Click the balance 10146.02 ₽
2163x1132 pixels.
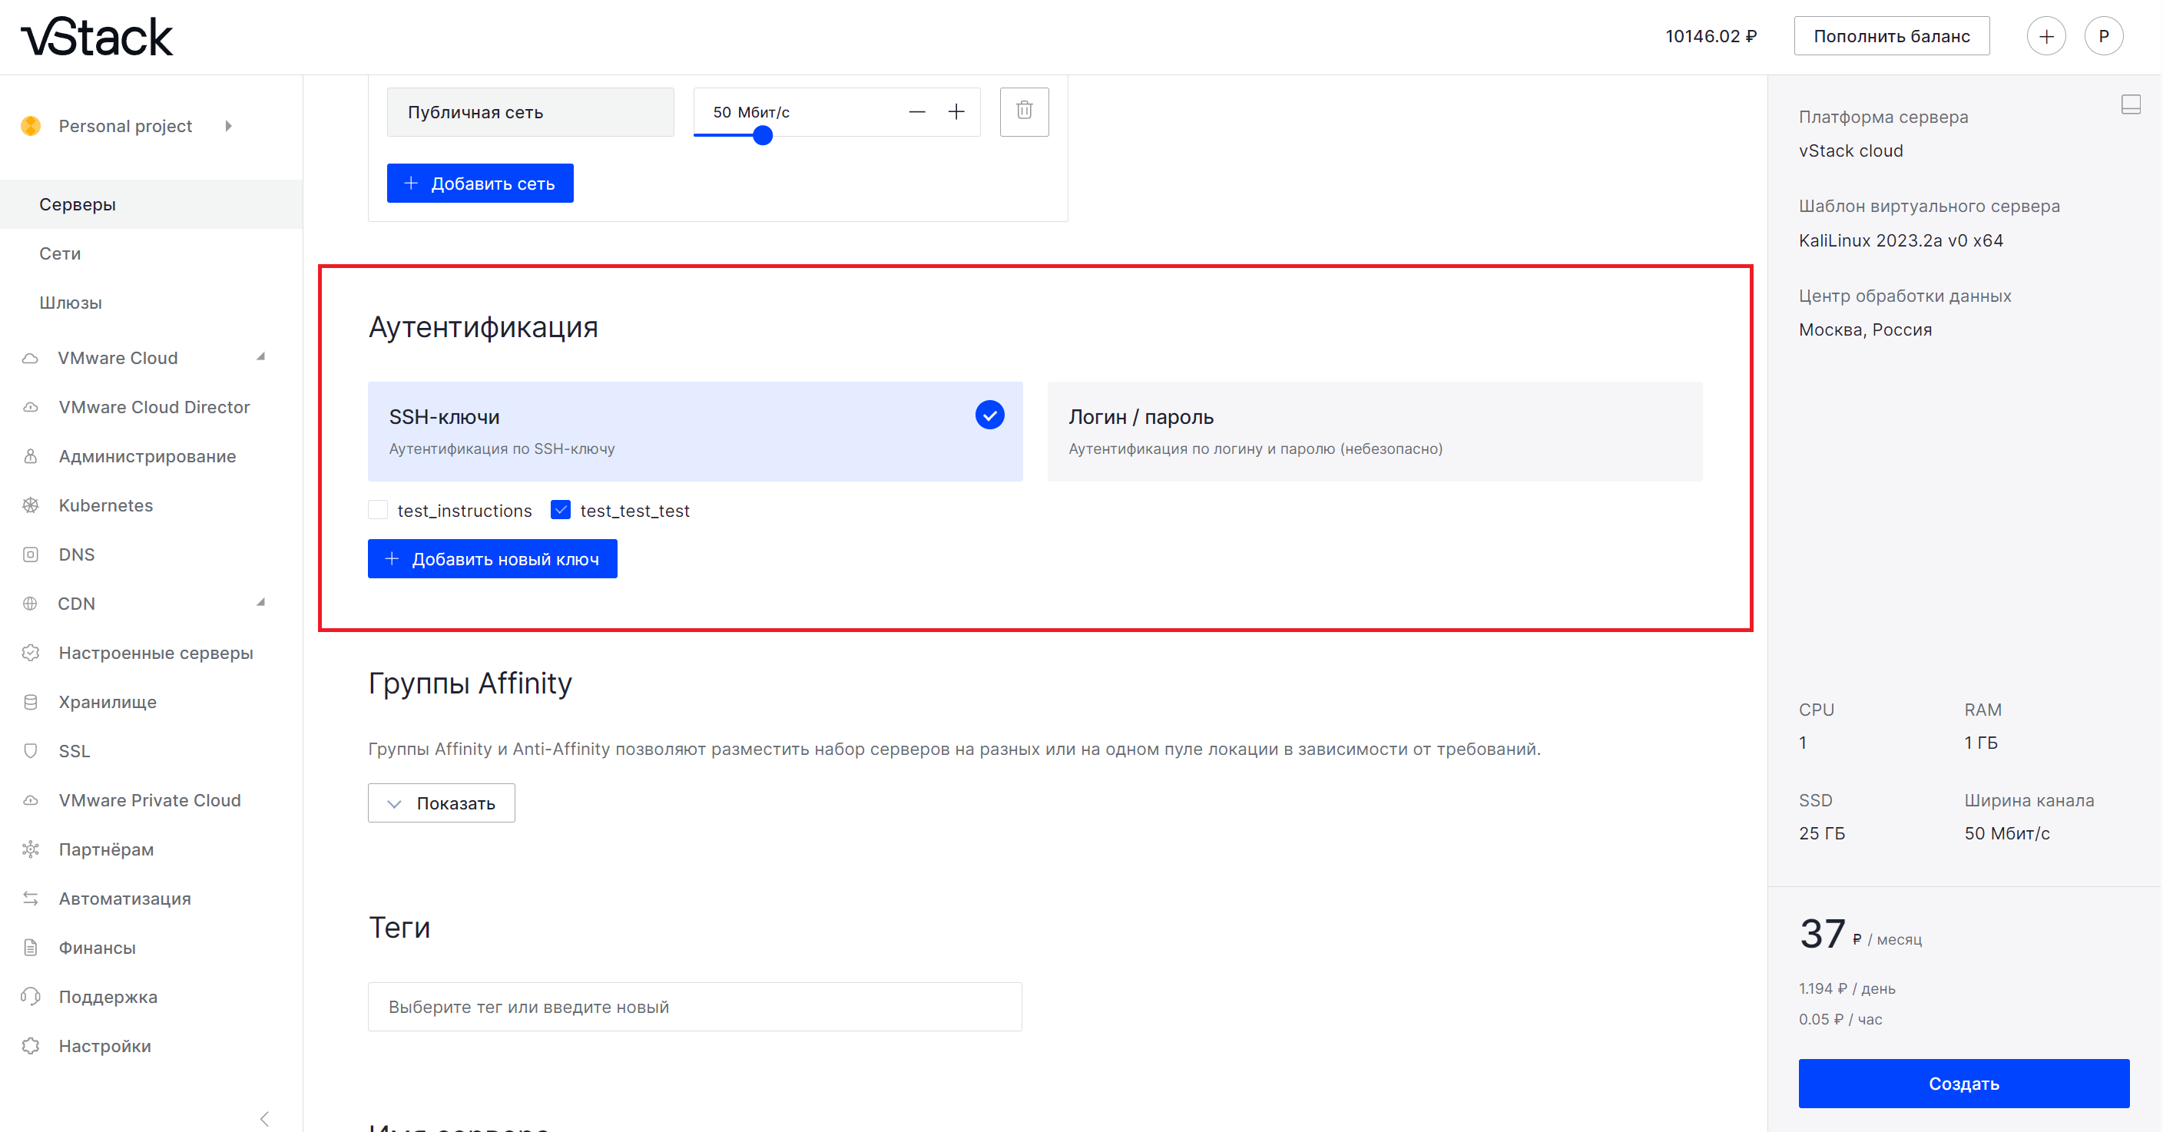pos(1711,36)
